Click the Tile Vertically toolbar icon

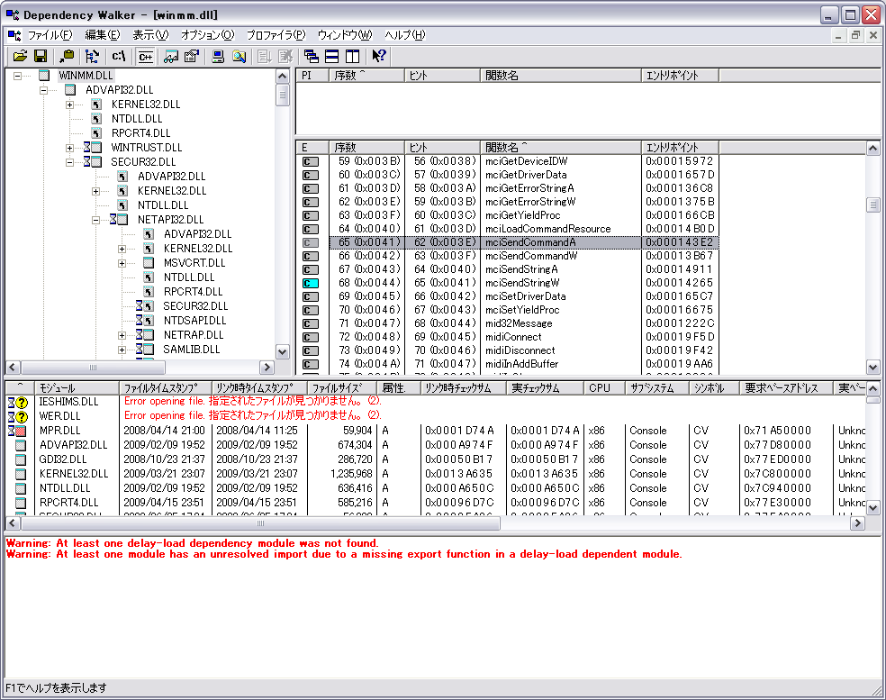pyautogui.click(x=353, y=56)
